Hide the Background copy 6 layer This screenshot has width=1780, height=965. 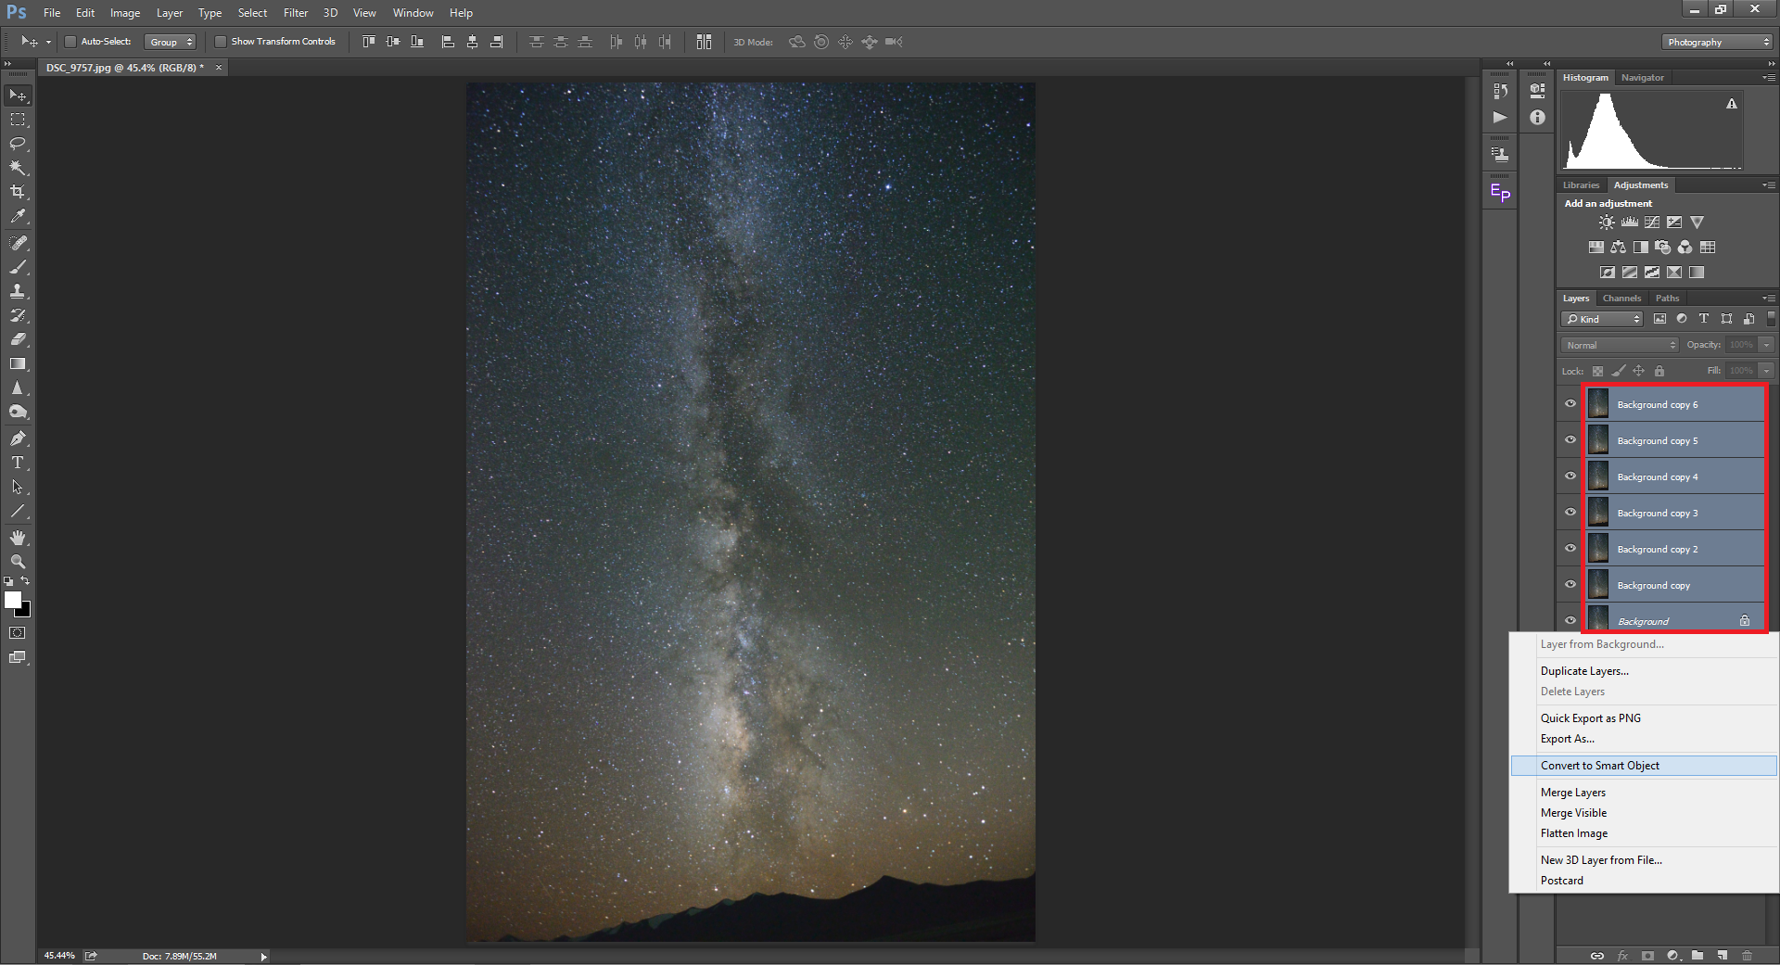(1570, 404)
